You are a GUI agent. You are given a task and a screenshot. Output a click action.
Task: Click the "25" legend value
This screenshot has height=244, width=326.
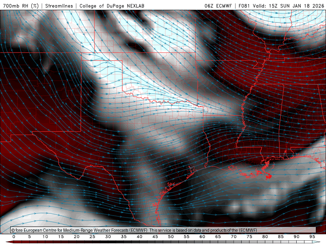click(93, 237)
